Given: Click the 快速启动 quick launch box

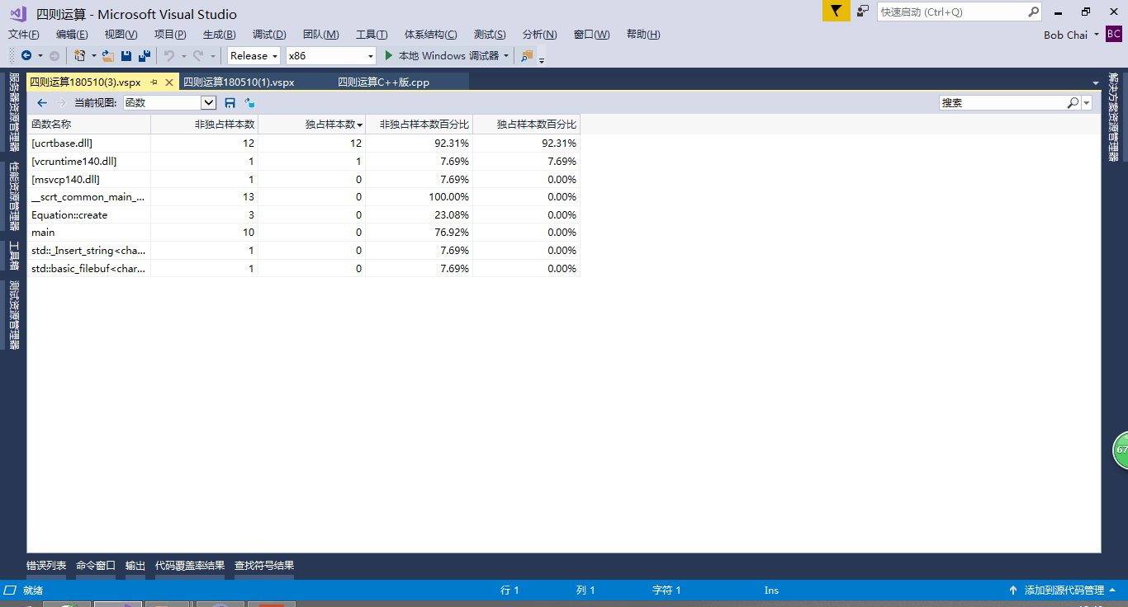Looking at the screenshot, I should pyautogui.click(x=951, y=12).
